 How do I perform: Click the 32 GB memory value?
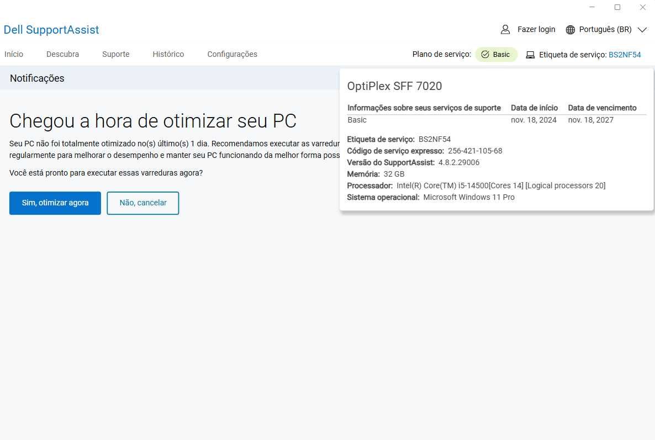[x=394, y=174]
